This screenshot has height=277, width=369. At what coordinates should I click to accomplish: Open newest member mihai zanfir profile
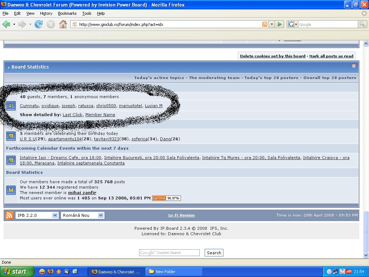click(x=82, y=193)
